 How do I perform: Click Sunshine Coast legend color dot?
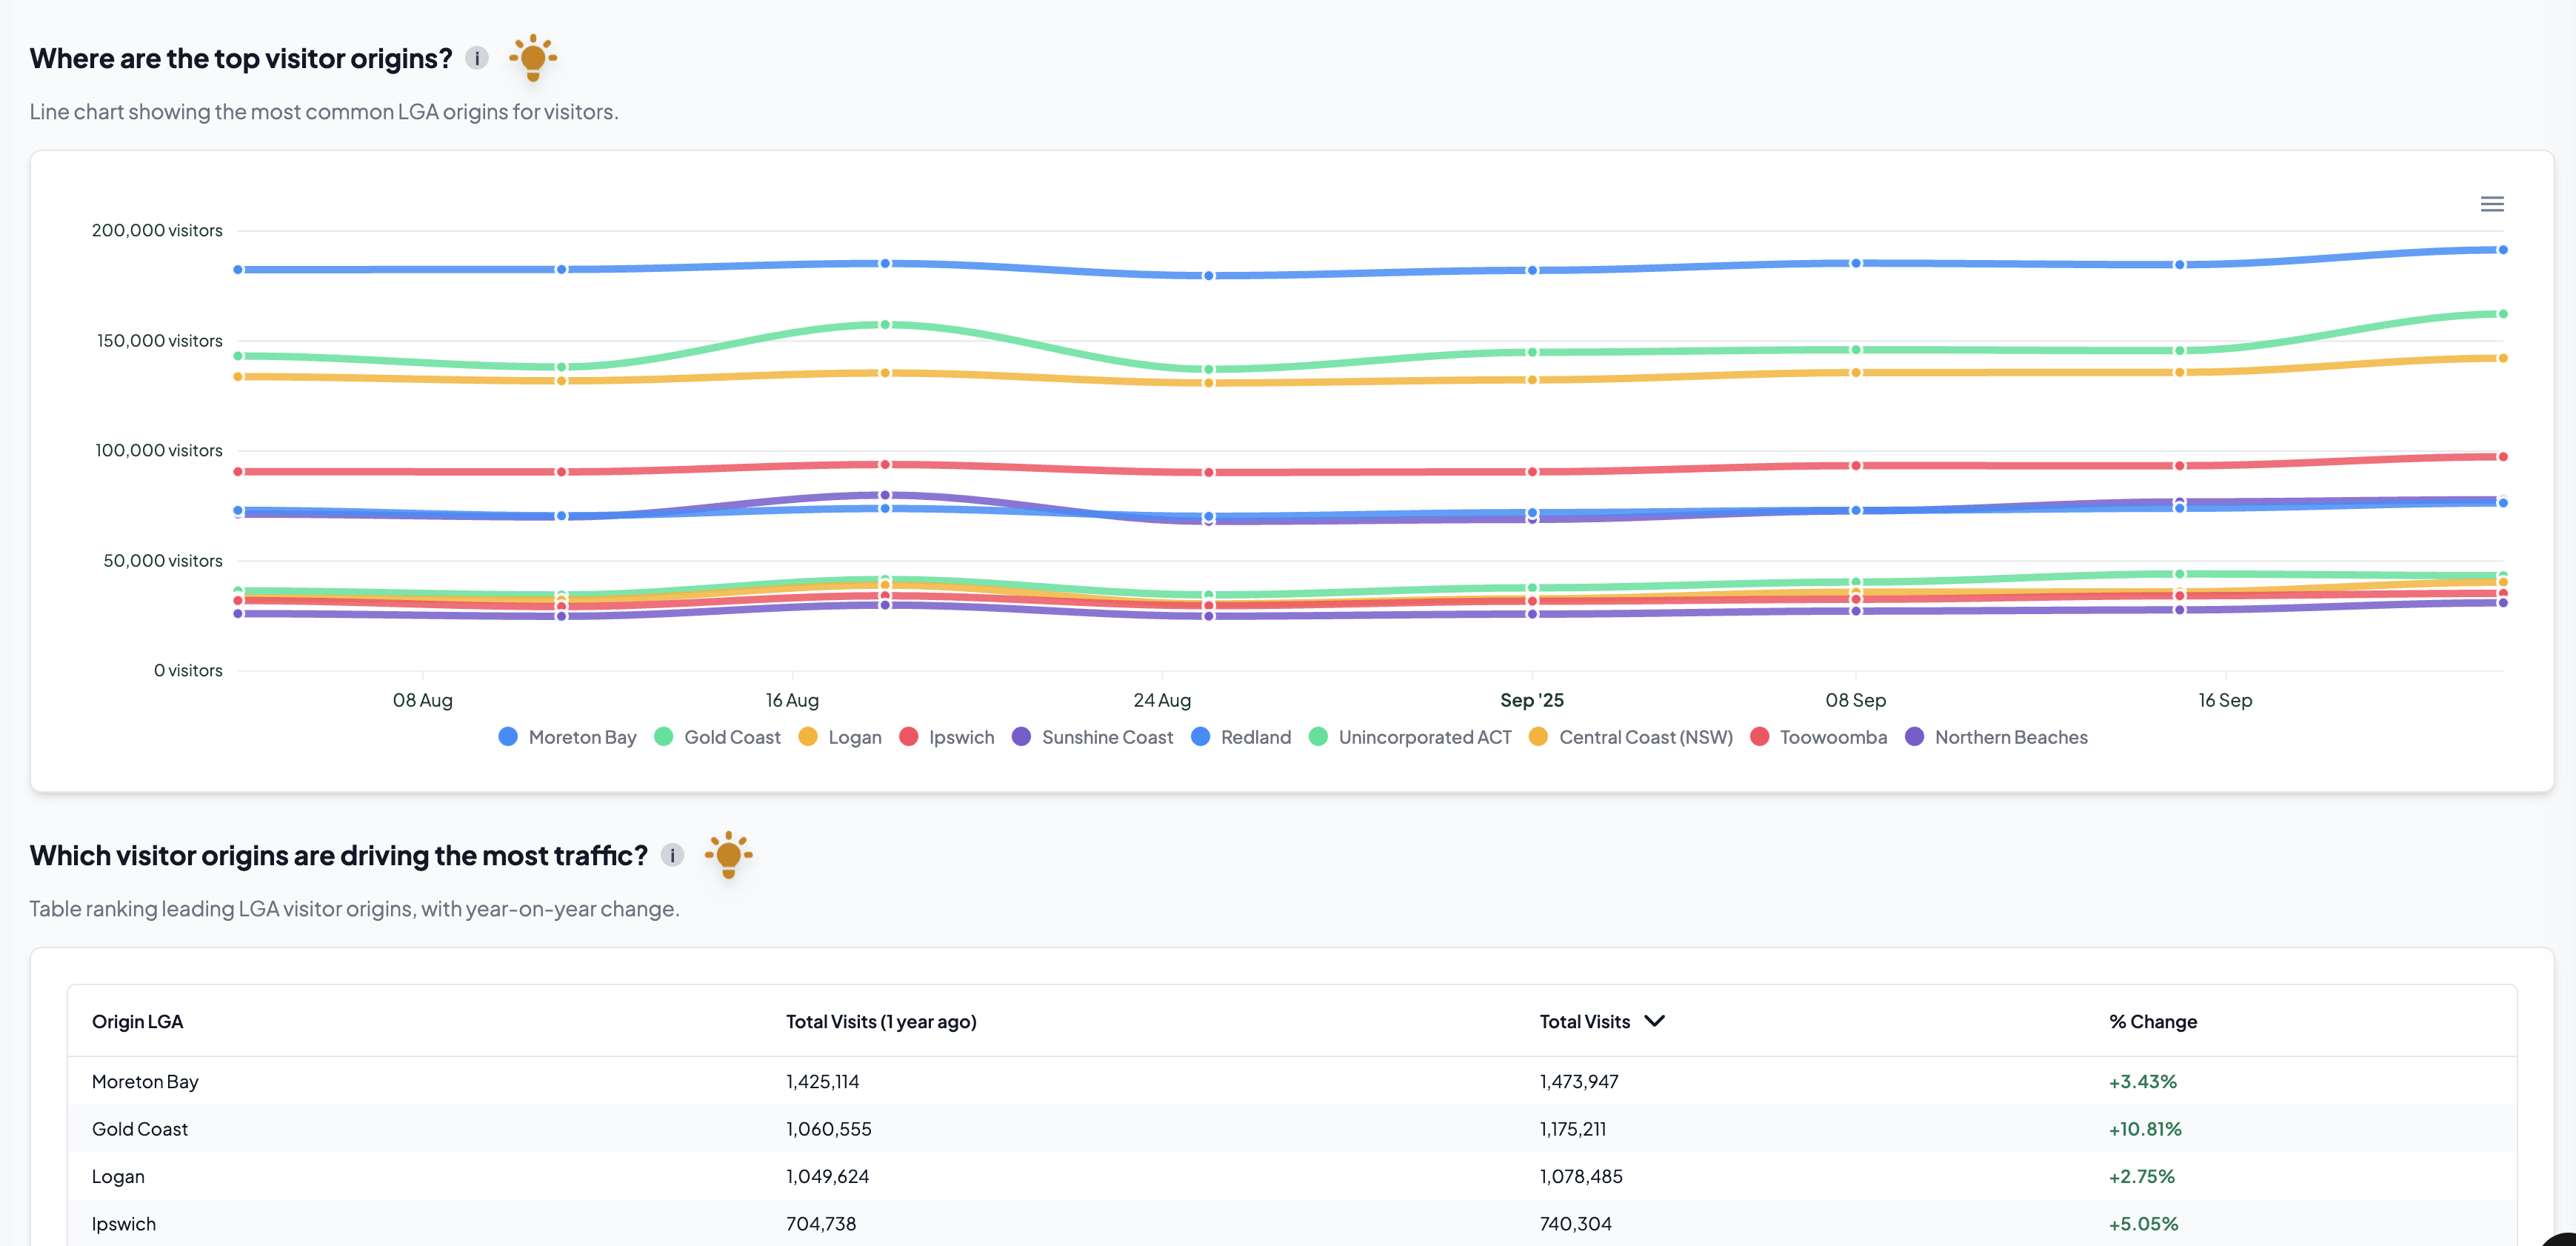coord(1021,737)
